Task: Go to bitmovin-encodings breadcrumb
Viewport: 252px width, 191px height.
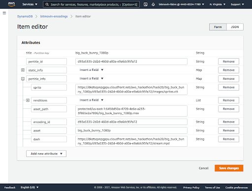Action: 54,16
